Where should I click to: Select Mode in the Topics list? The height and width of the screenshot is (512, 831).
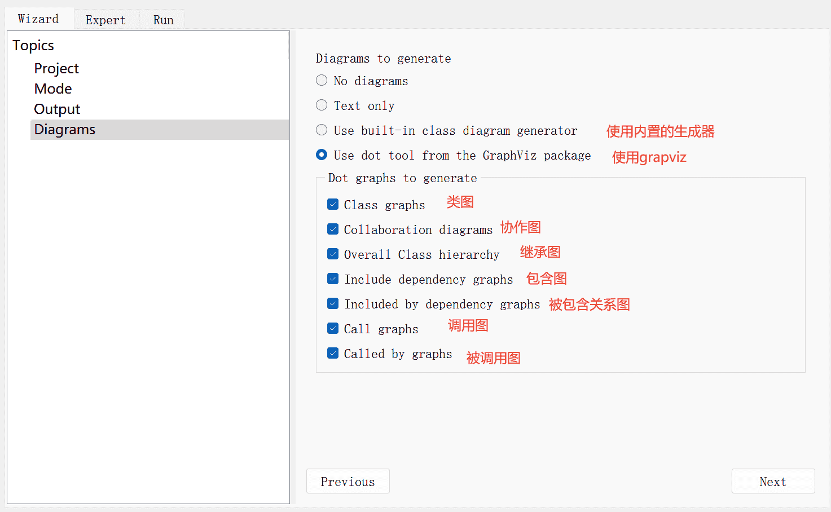click(53, 89)
